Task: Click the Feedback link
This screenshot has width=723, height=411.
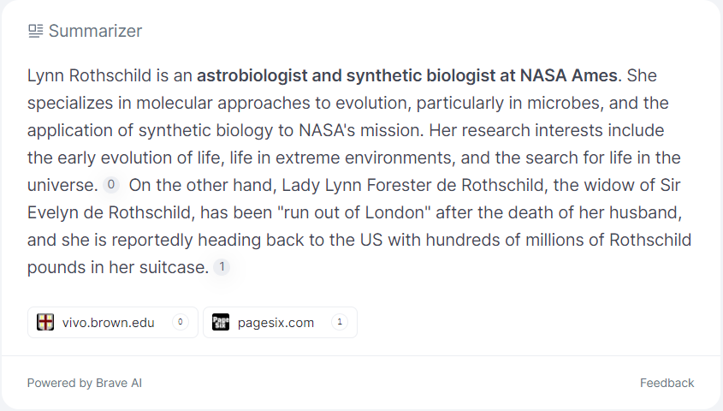Action: coord(667,383)
